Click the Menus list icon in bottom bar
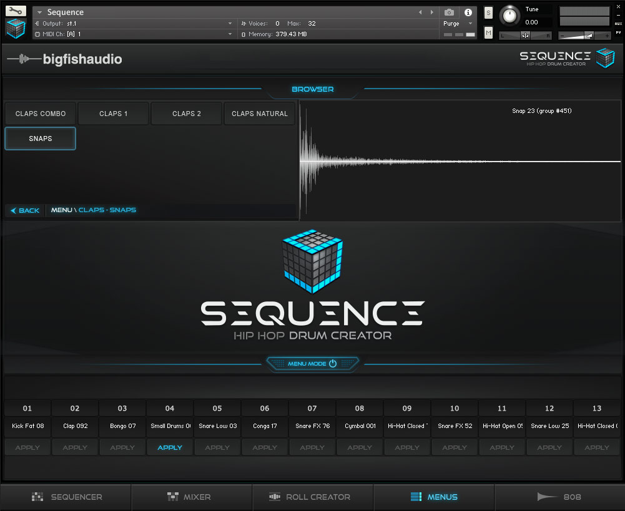The height and width of the screenshot is (511, 625). (x=416, y=497)
